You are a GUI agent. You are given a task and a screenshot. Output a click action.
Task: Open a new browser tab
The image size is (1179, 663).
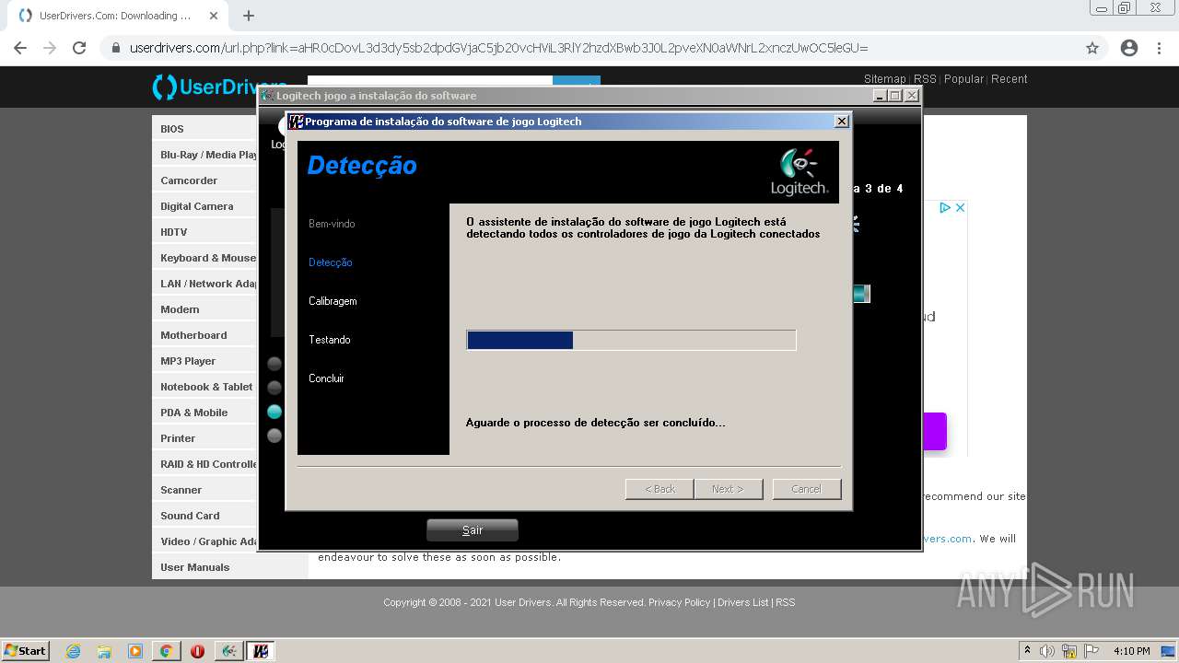[x=248, y=16]
